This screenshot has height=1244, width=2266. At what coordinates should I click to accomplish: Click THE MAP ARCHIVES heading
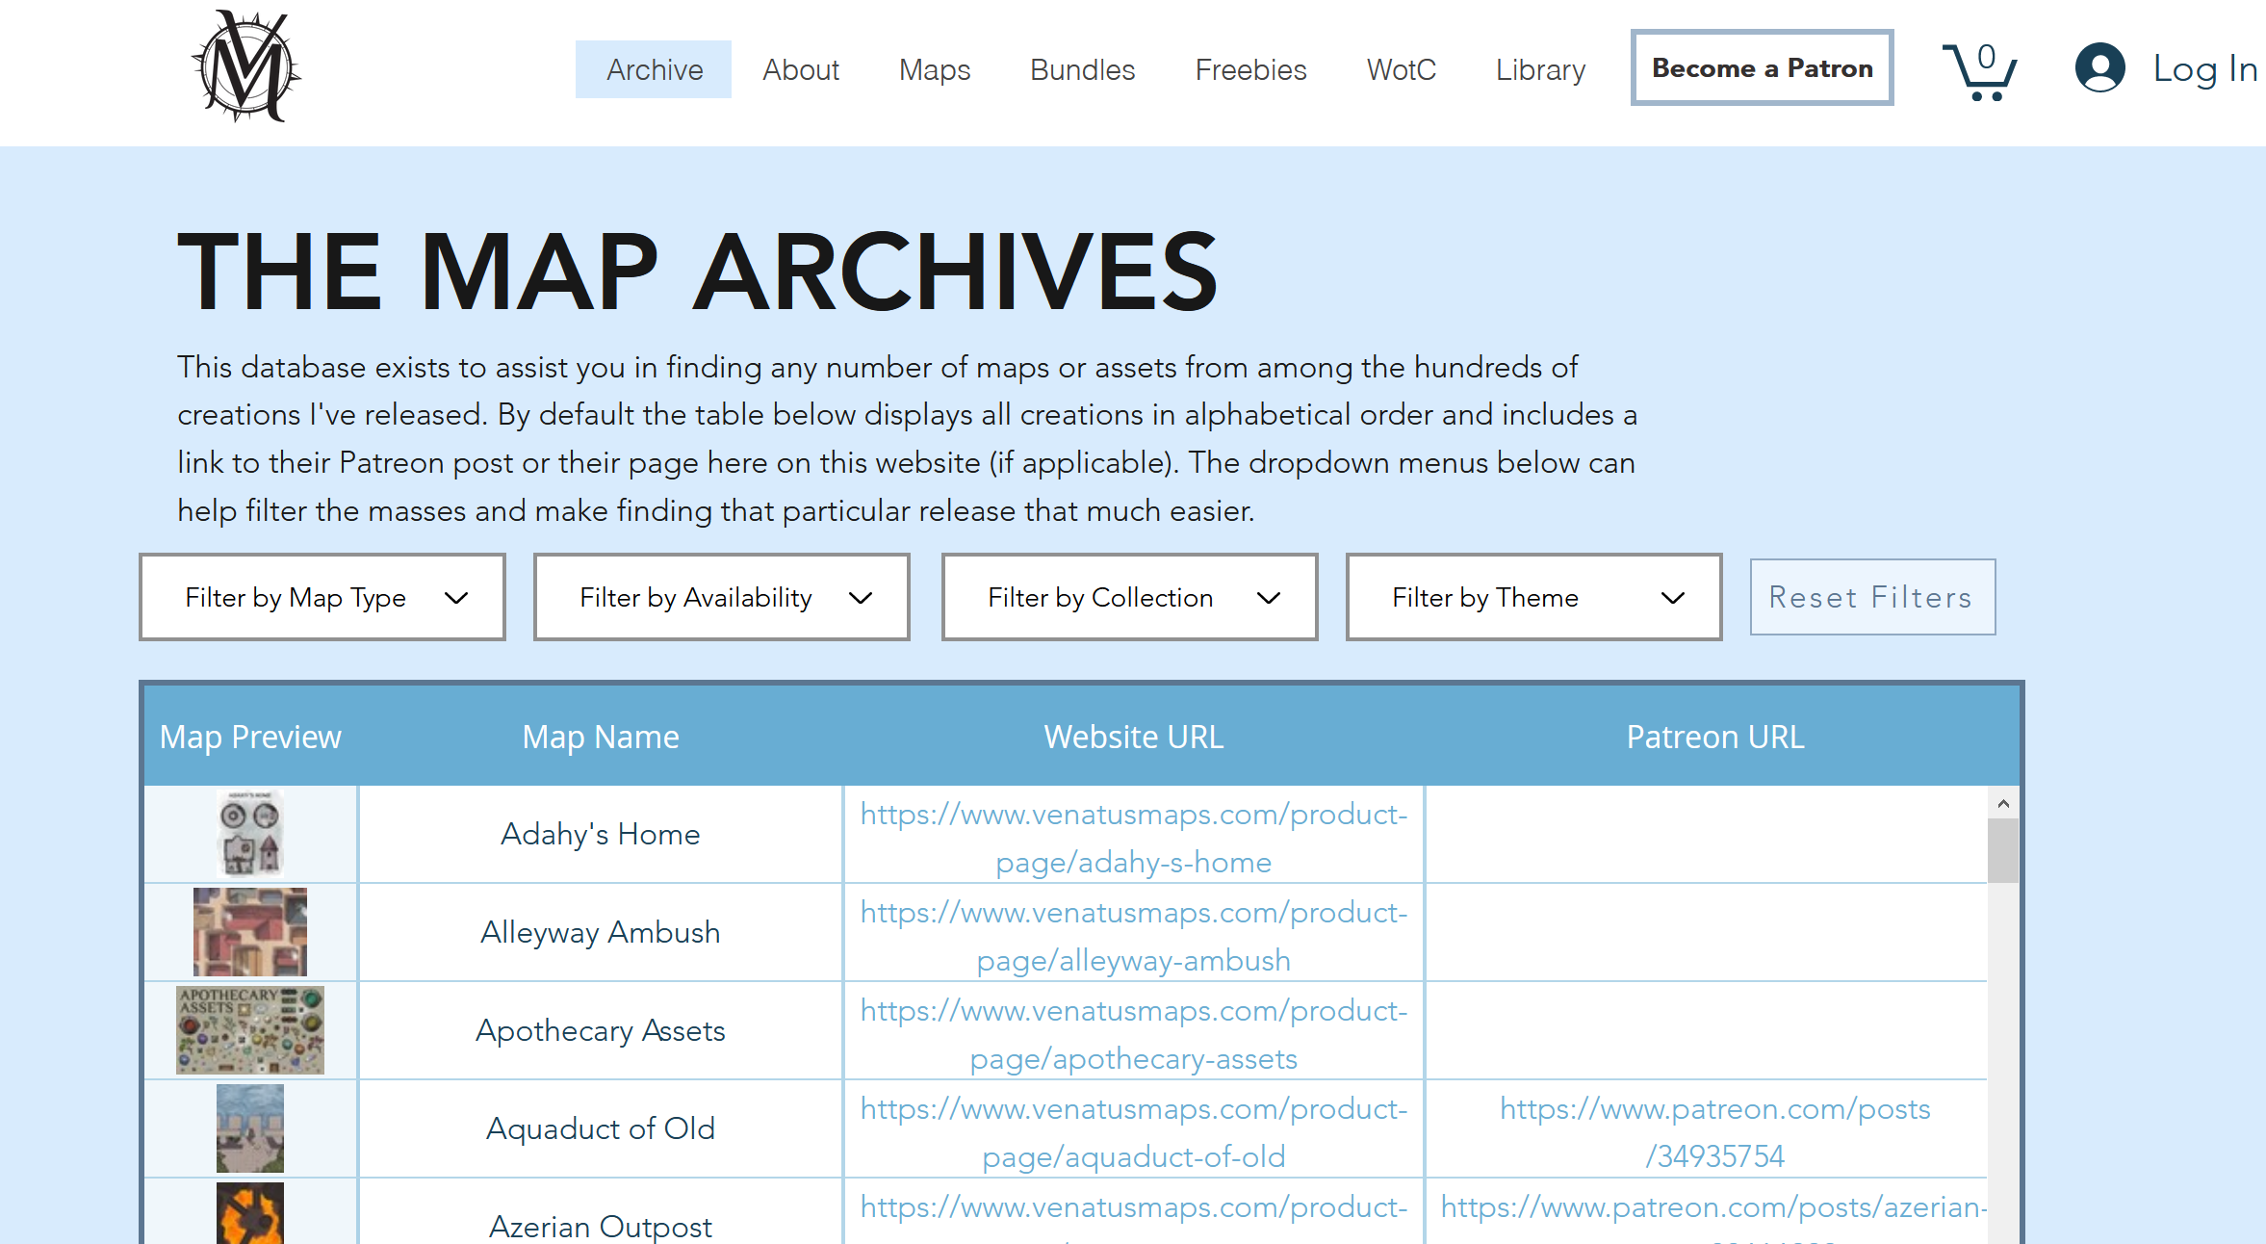pyautogui.click(x=698, y=272)
